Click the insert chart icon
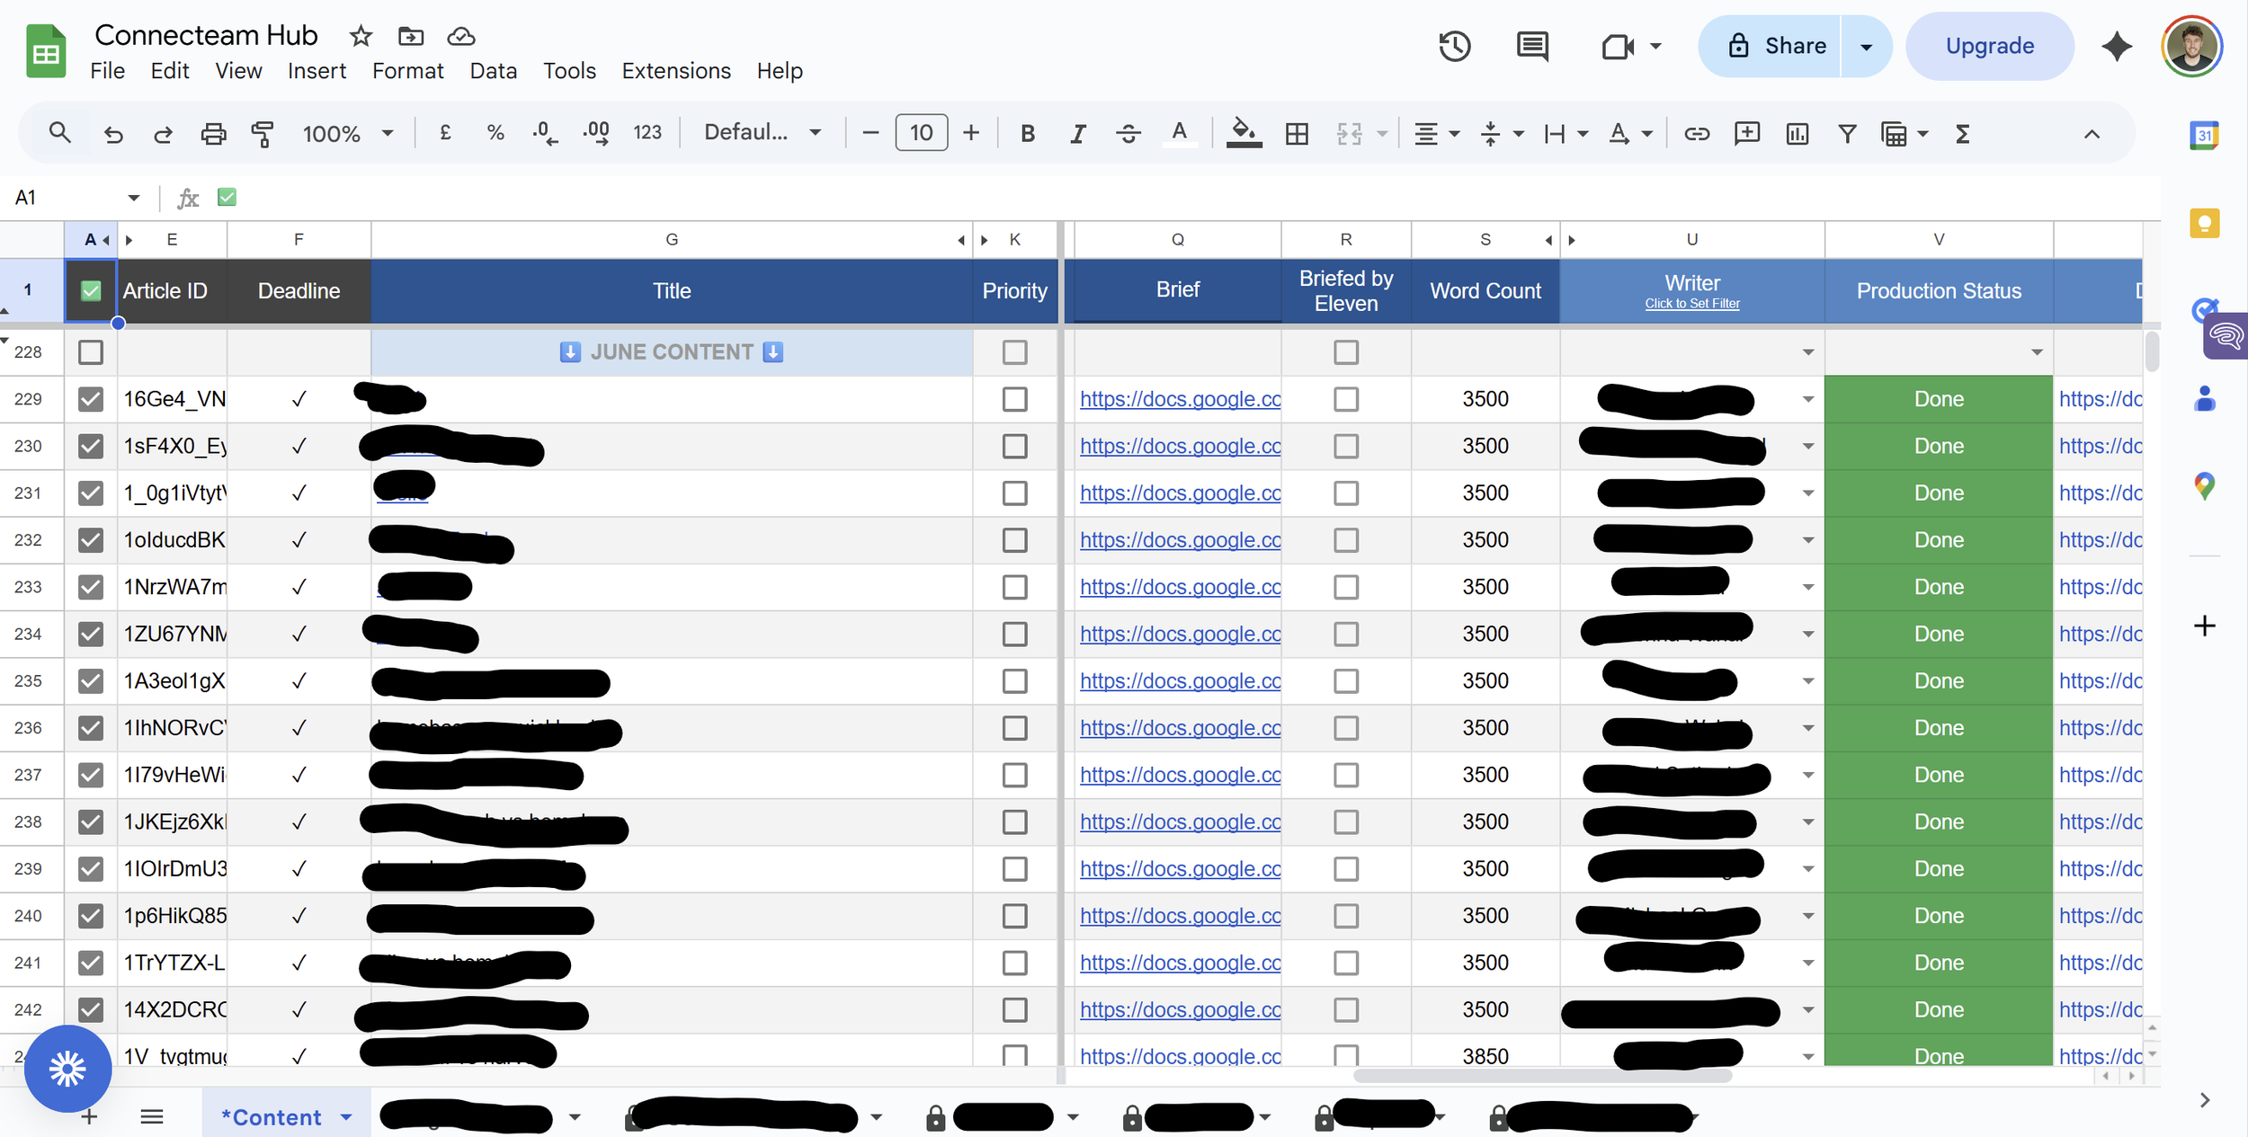 tap(1797, 134)
